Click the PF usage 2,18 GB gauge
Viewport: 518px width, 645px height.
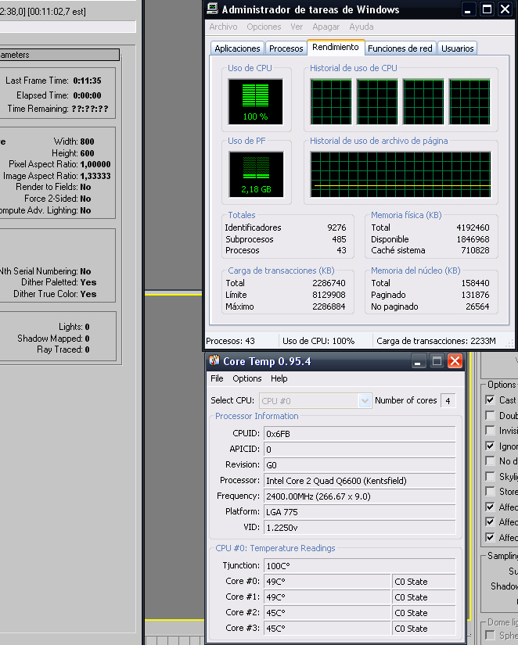pyautogui.click(x=256, y=174)
